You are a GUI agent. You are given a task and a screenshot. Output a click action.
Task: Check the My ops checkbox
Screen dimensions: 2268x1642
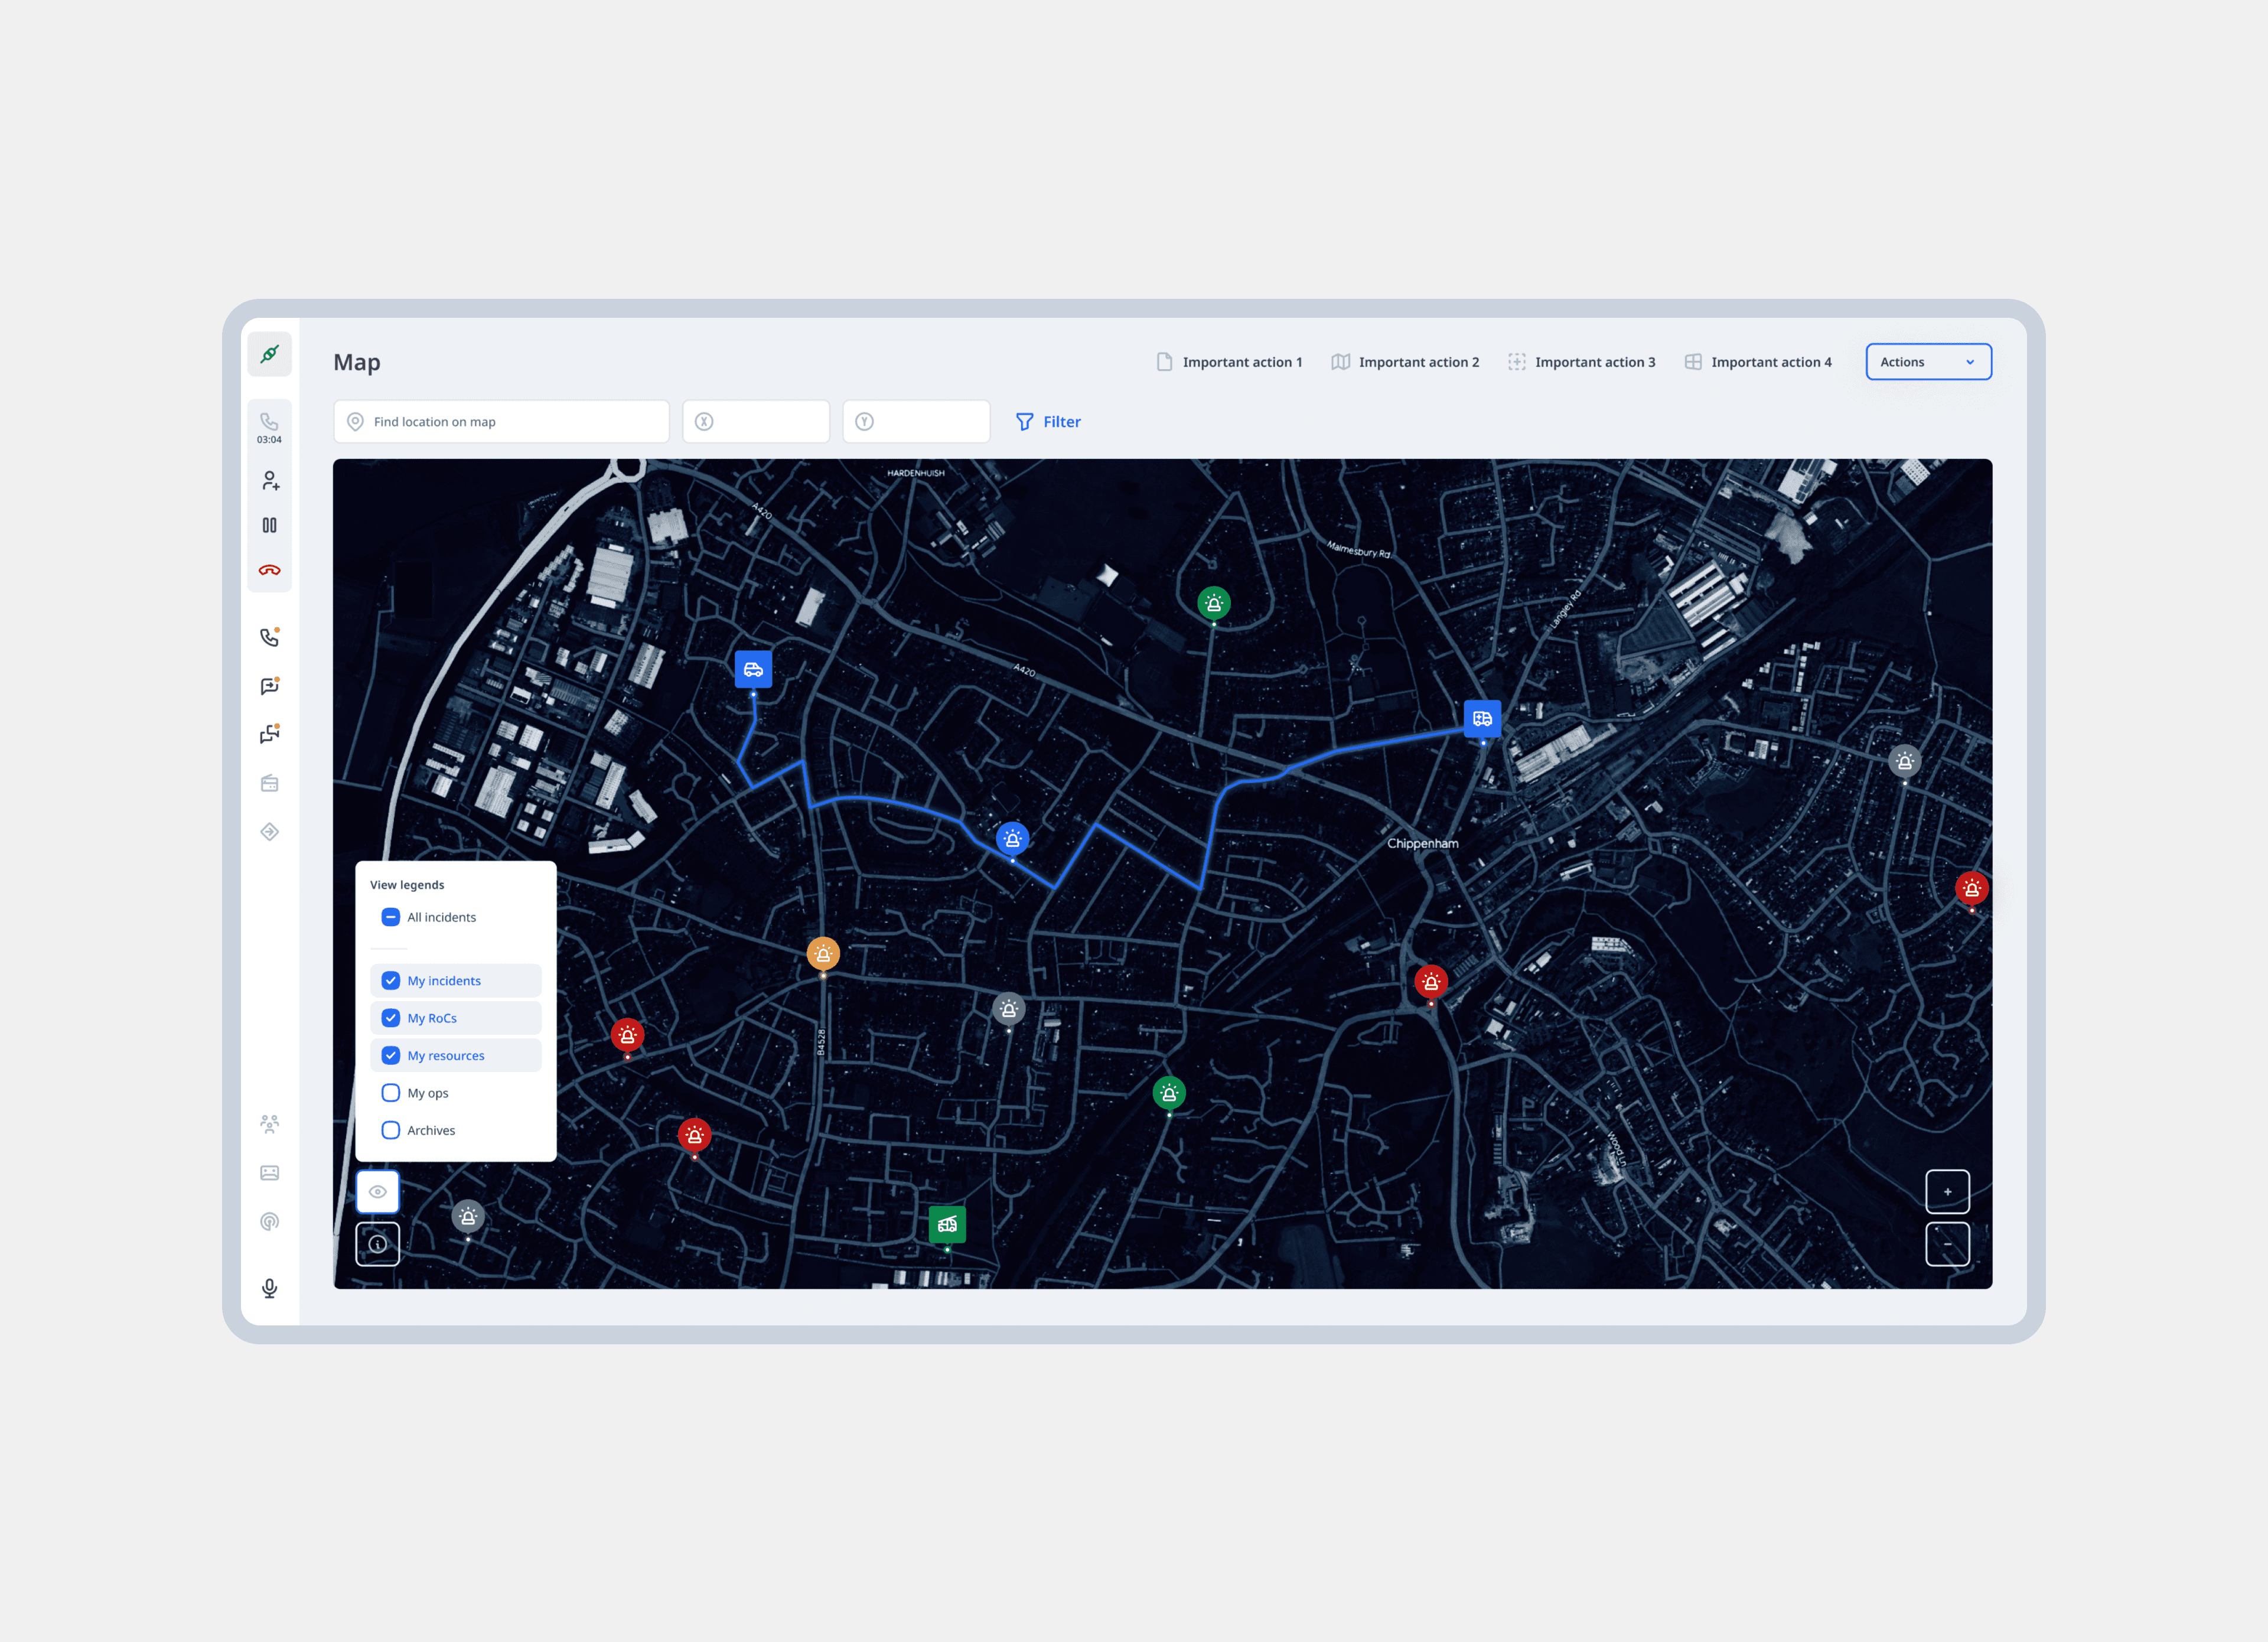click(x=391, y=1093)
